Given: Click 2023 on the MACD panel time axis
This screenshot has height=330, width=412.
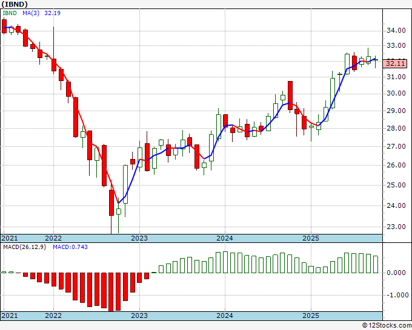Looking at the screenshot, I should 139,315.
